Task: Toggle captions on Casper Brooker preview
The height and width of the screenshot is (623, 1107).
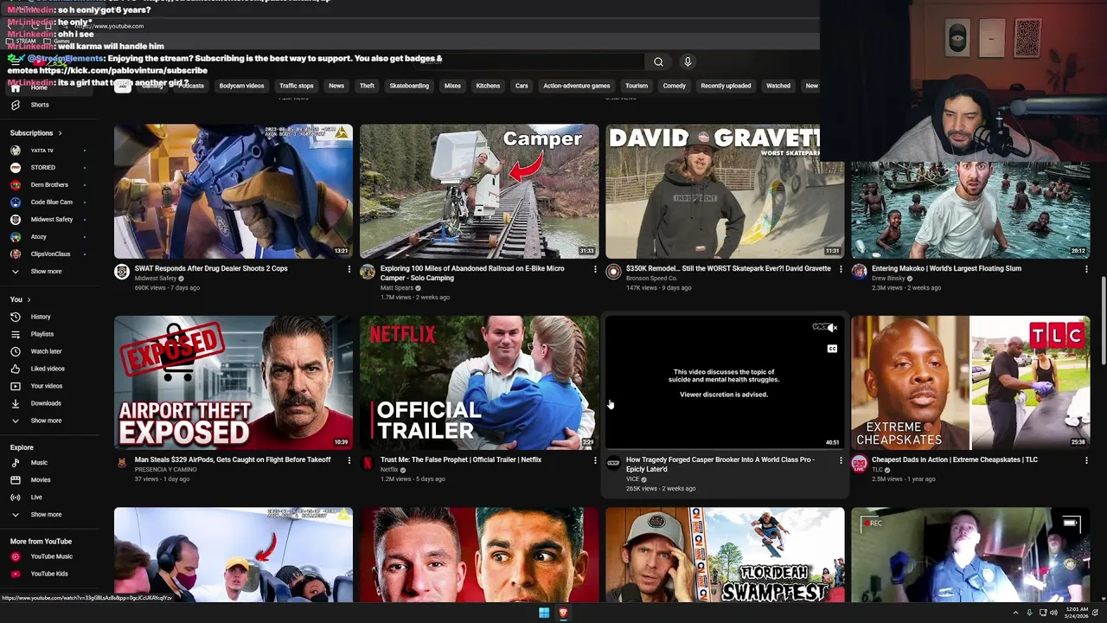Action: point(832,349)
